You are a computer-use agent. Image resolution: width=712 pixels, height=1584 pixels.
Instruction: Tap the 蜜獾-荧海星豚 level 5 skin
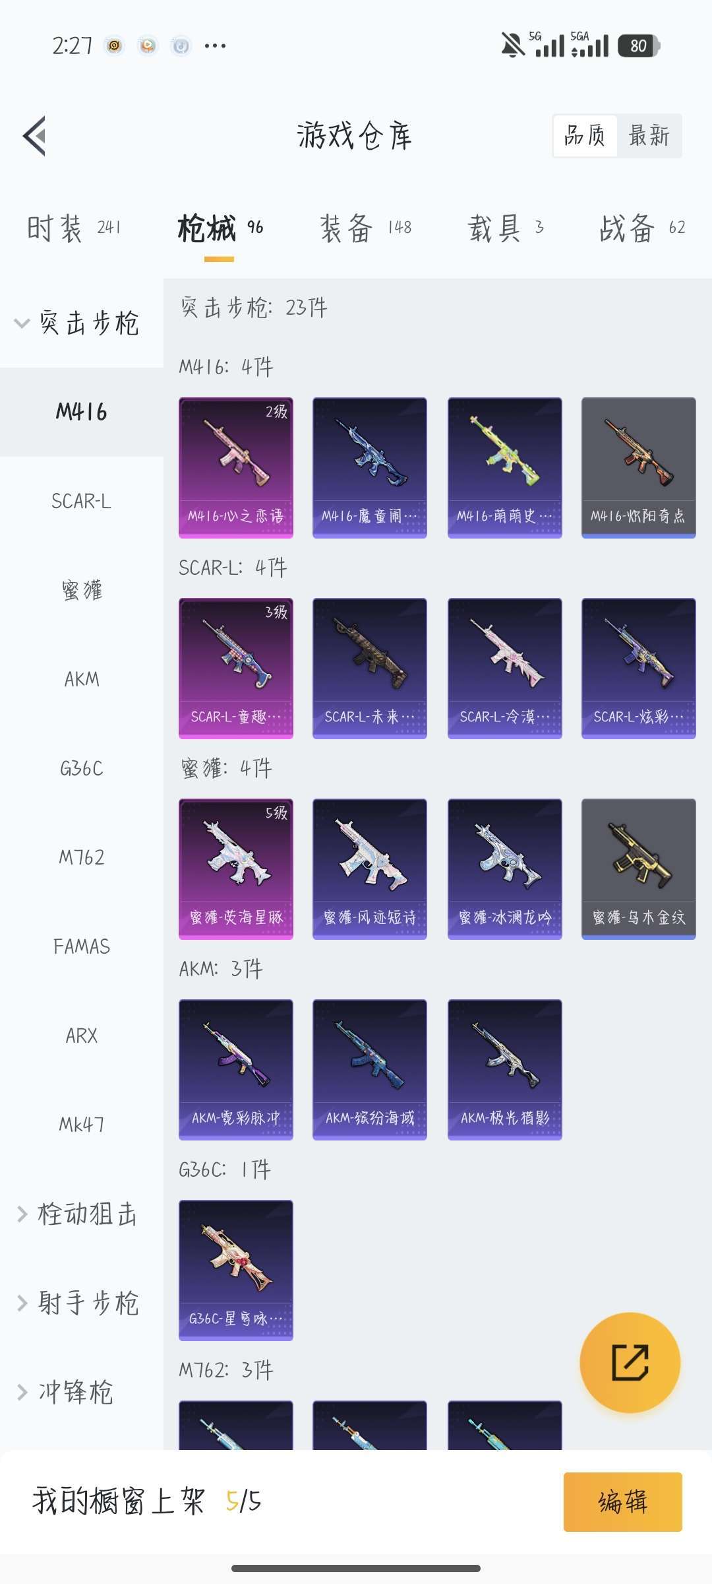pos(236,869)
